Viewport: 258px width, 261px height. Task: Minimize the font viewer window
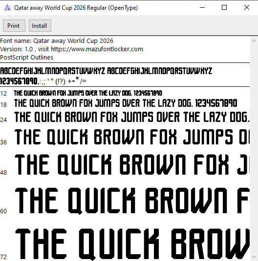(202, 7)
